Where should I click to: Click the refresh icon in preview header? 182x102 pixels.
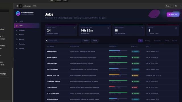(x=176, y=6)
